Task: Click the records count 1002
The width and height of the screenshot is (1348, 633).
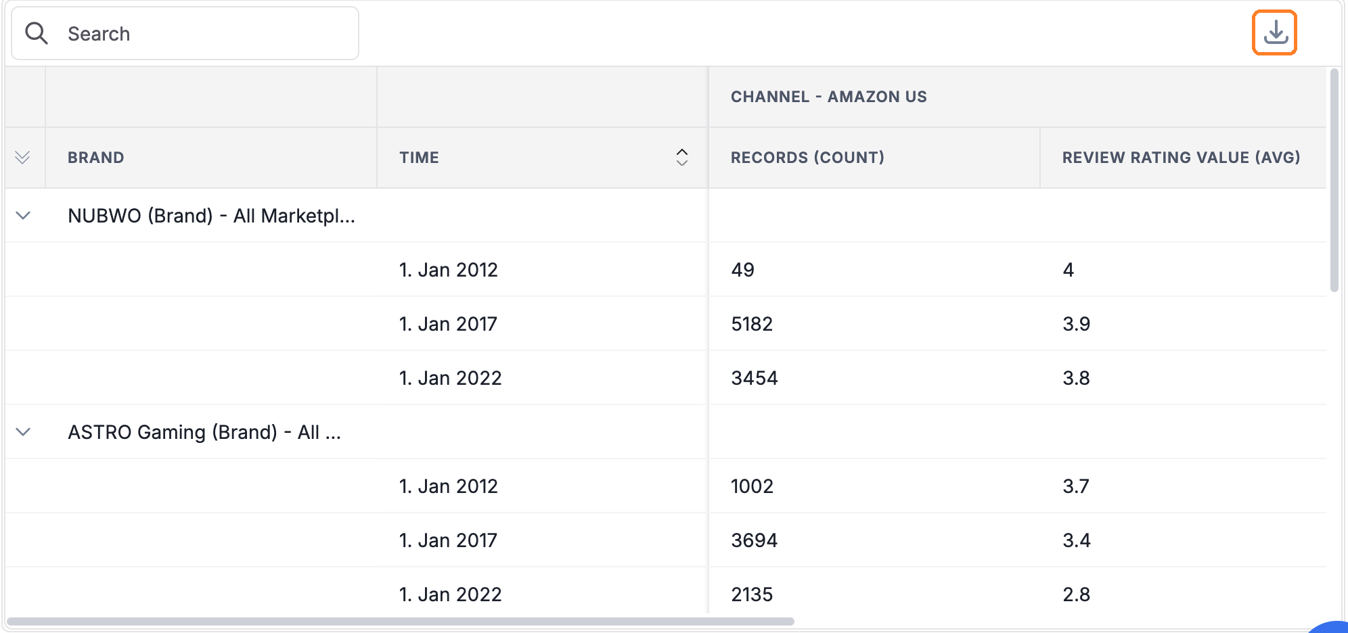Action: tap(752, 486)
